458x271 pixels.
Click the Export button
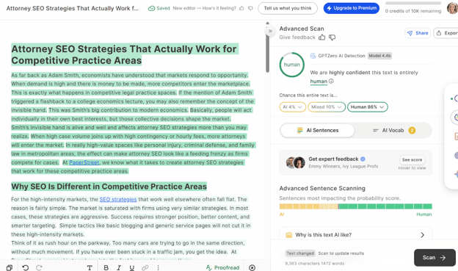[446, 33]
